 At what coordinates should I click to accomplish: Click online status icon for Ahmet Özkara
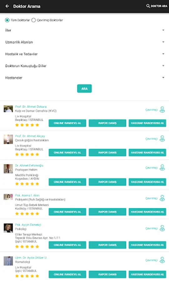point(162,110)
